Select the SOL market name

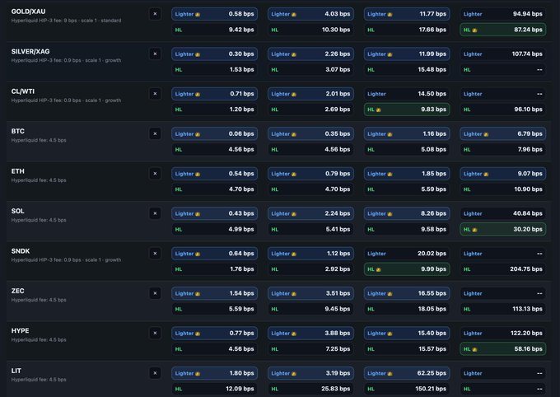pyautogui.click(x=18, y=211)
